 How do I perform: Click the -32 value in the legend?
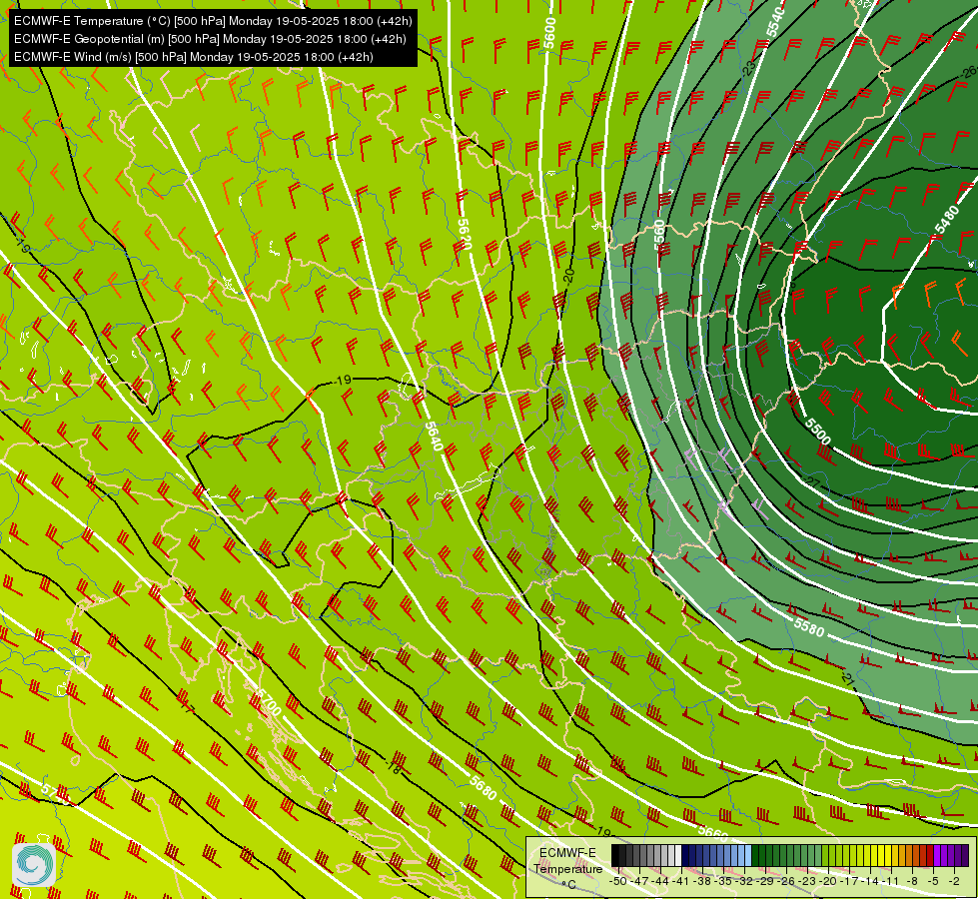745,881
